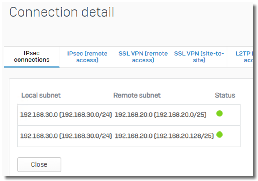This screenshot has width=258, height=181.
Task: Open the IPsec (remote access) tab
Action: coord(87,57)
